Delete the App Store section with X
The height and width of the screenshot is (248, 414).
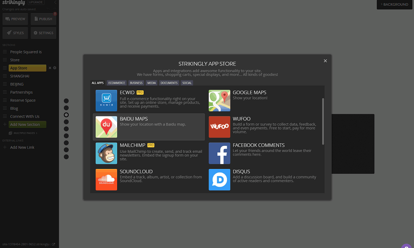click(x=50, y=68)
